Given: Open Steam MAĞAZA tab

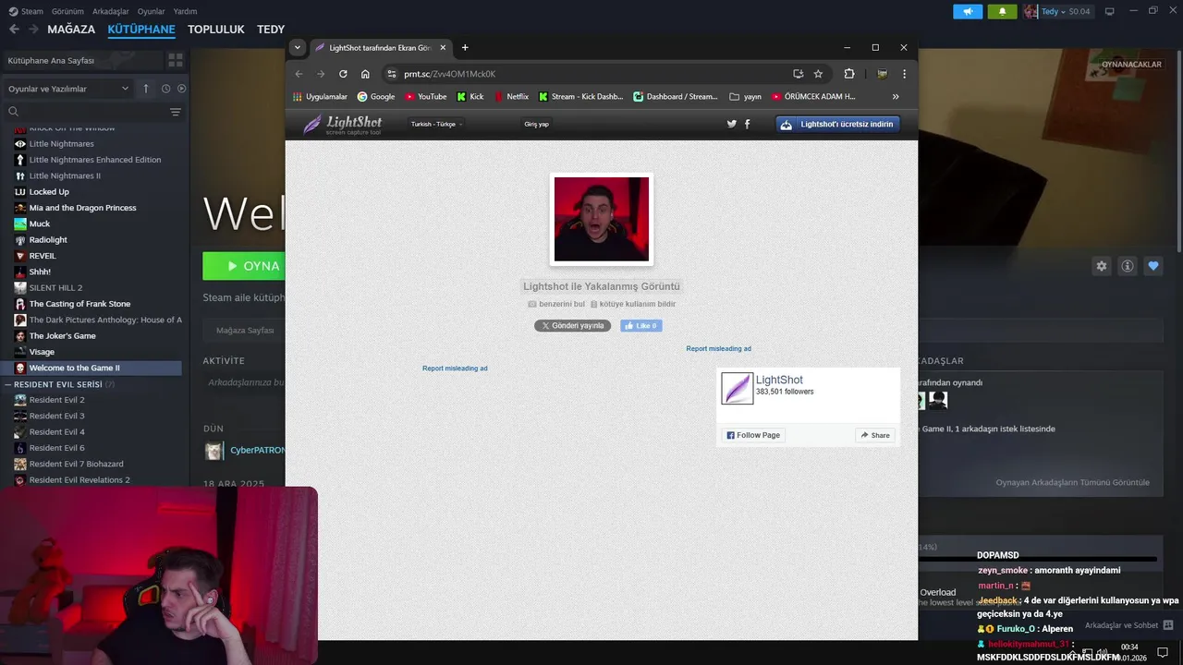Looking at the screenshot, I should (x=71, y=30).
